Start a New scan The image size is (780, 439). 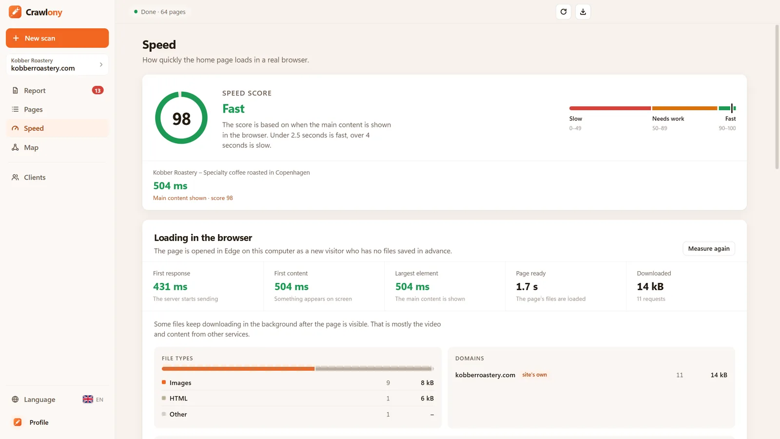tap(57, 38)
